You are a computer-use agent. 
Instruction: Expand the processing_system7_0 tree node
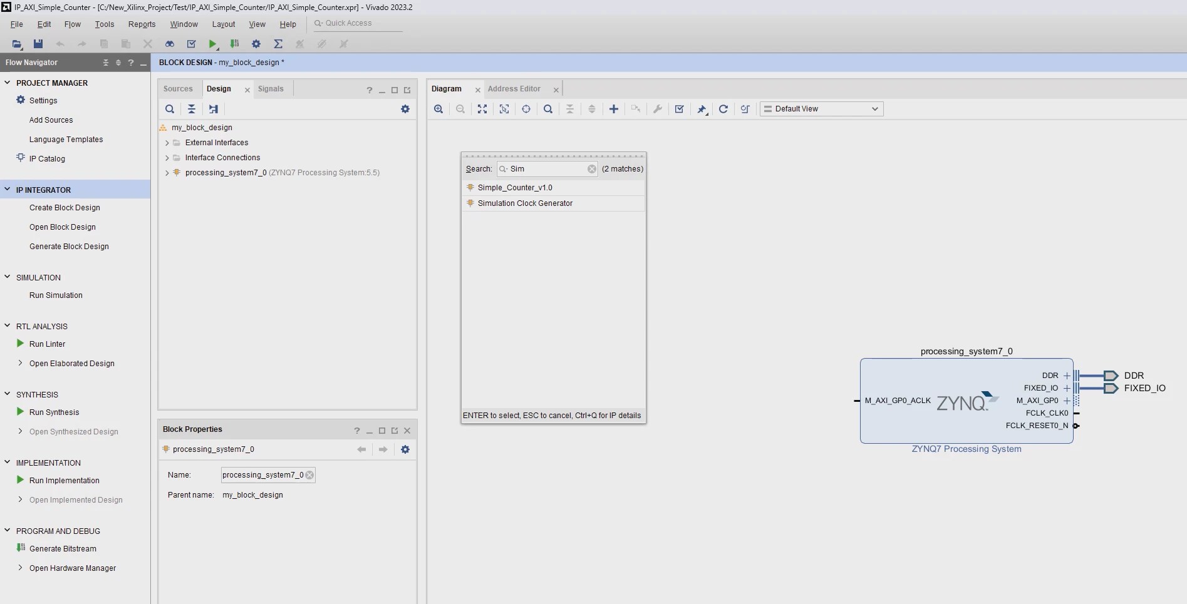(167, 173)
